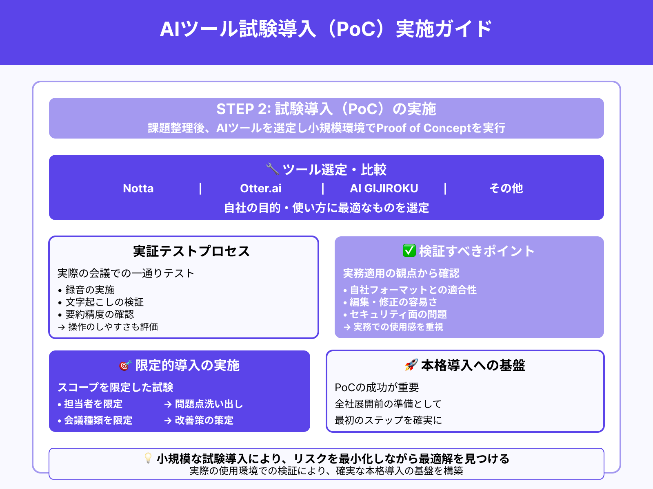Toggle the 担当者を限定 scope item
The image size is (653, 489).
[x=92, y=404]
